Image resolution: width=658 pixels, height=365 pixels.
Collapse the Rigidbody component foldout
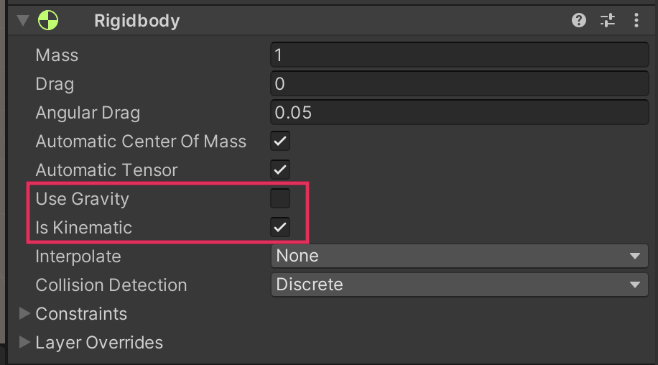pyautogui.click(x=23, y=21)
